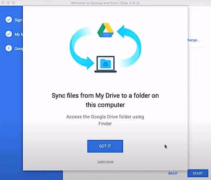The height and width of the screenshot is (180, 211).
Task: Select the Sign in step checkmark icon
Action: (9, 19)
